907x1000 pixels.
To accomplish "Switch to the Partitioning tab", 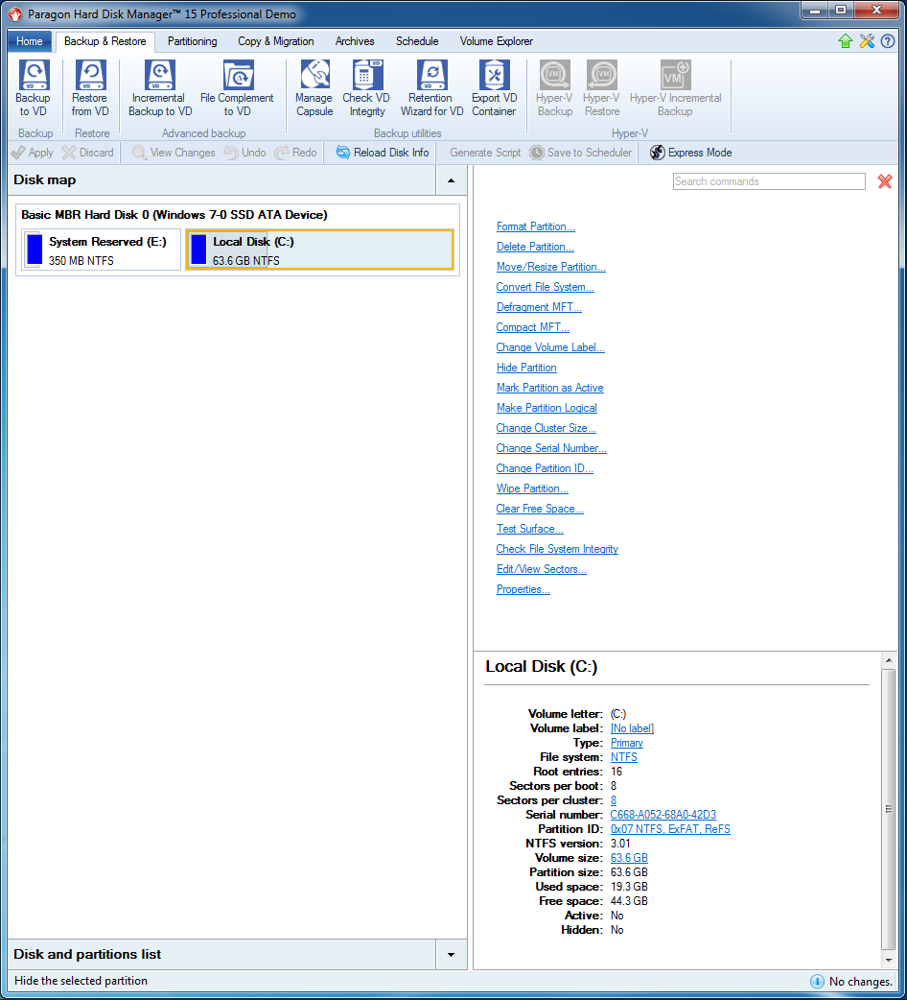I will [x=192, y=41].
